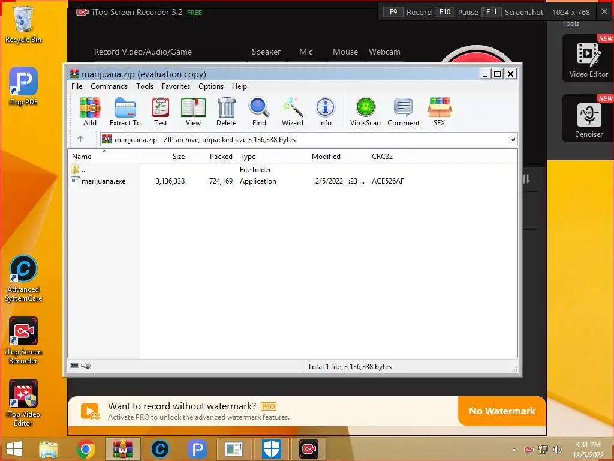Viewport: 614px width, 461px height.
Task: Click the F11 Screenshot hotkey control
Action: (x=512, y=12)
